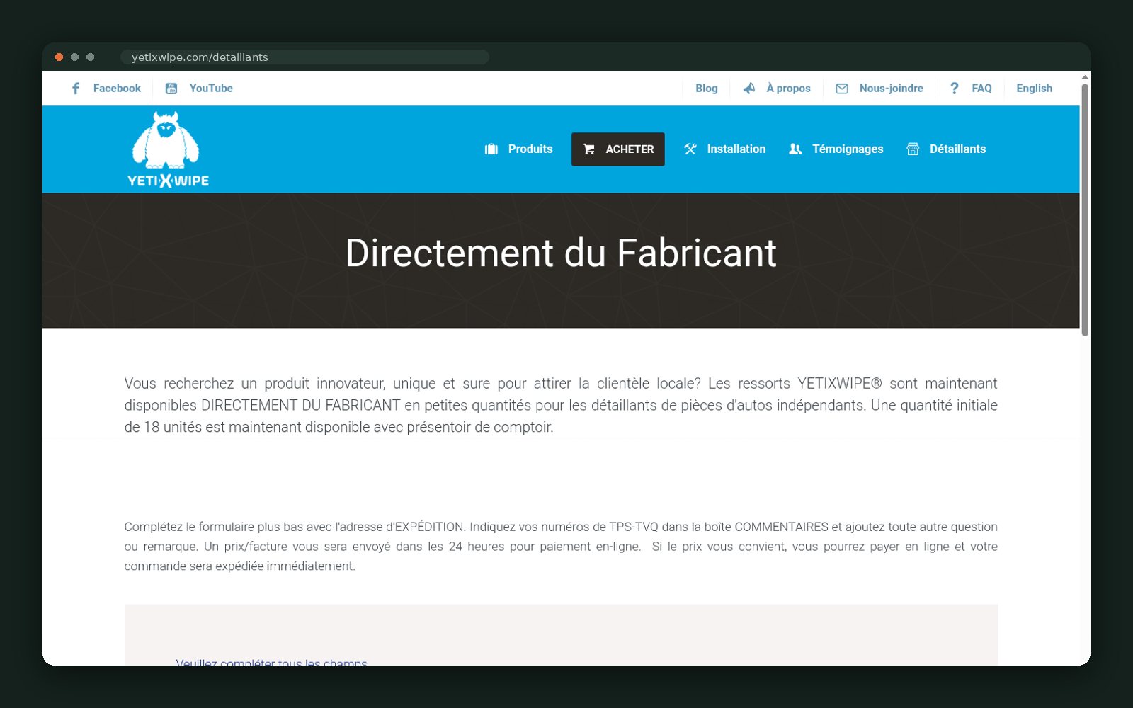Click the suitcase icon beside Produits

click(491, 149)
